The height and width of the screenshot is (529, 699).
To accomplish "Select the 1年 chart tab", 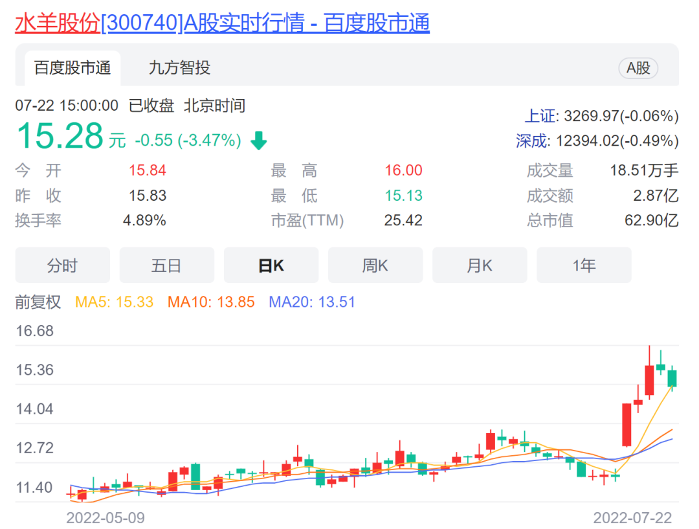I will (584, 265).
